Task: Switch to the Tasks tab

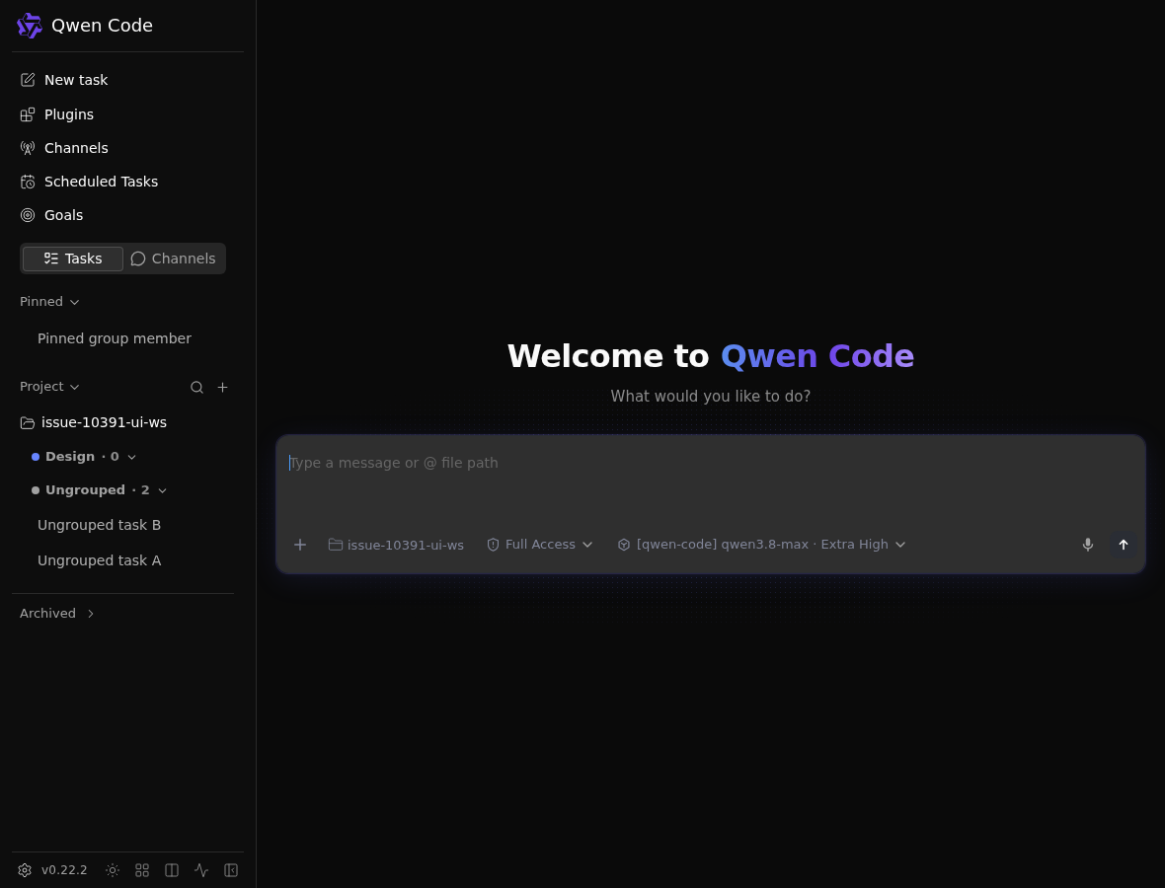Action: tap(73, 259)
